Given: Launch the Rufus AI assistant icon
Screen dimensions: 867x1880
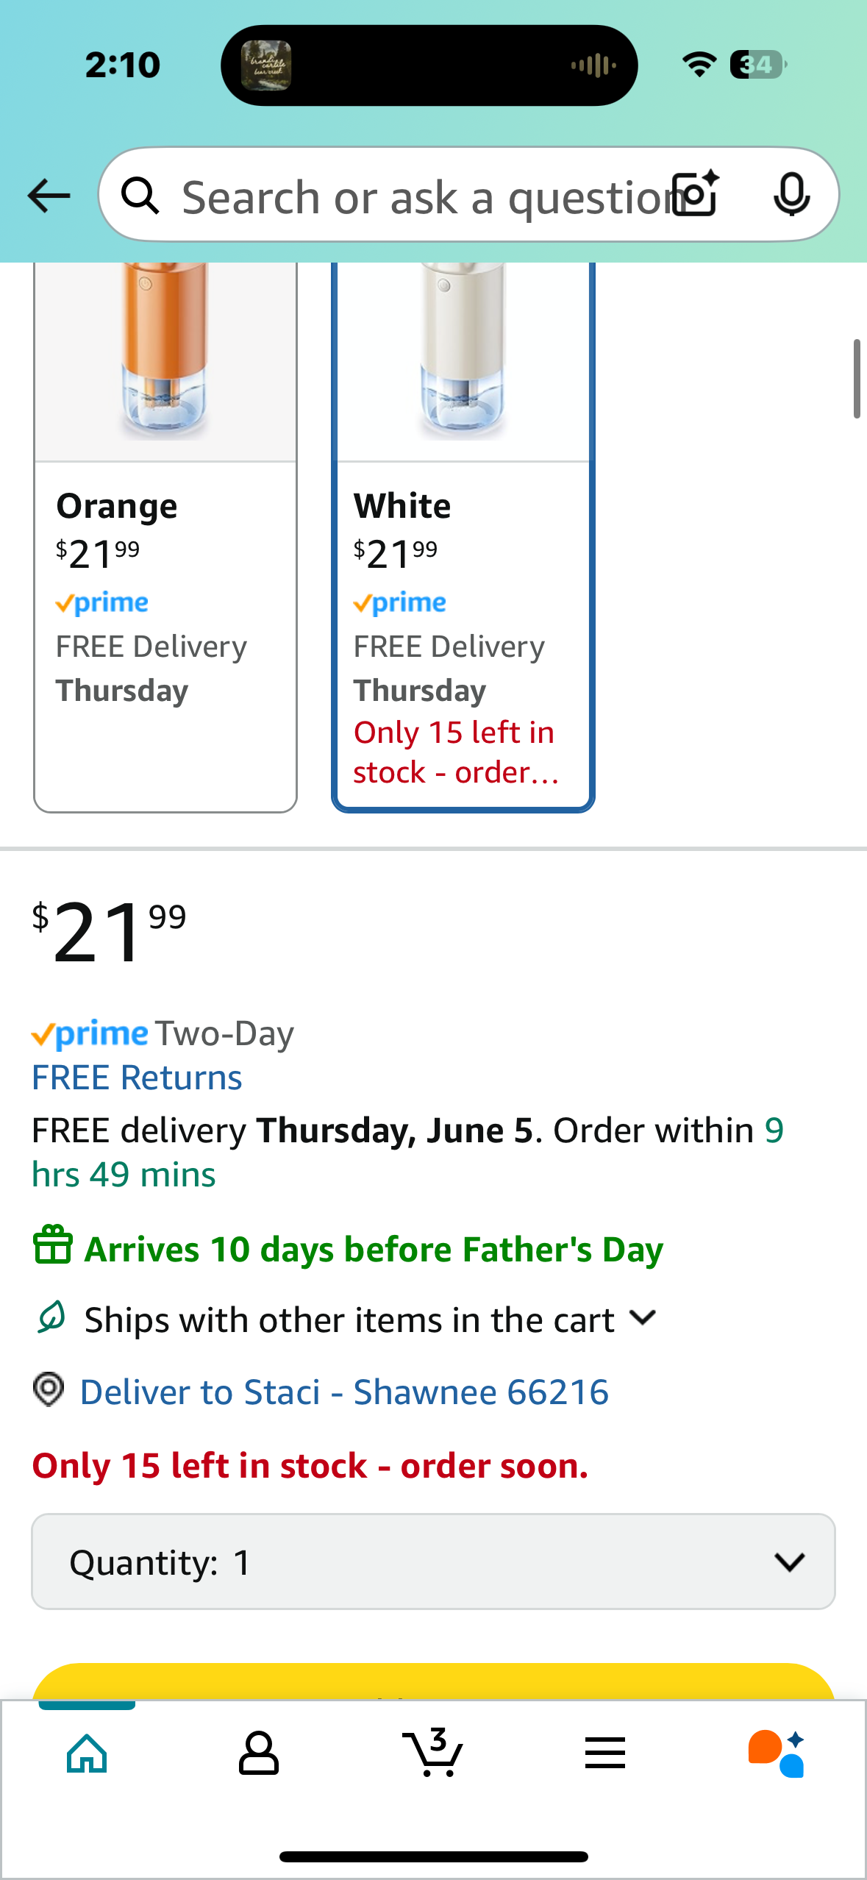Looking at the screenshot, I should (777, 1753).
